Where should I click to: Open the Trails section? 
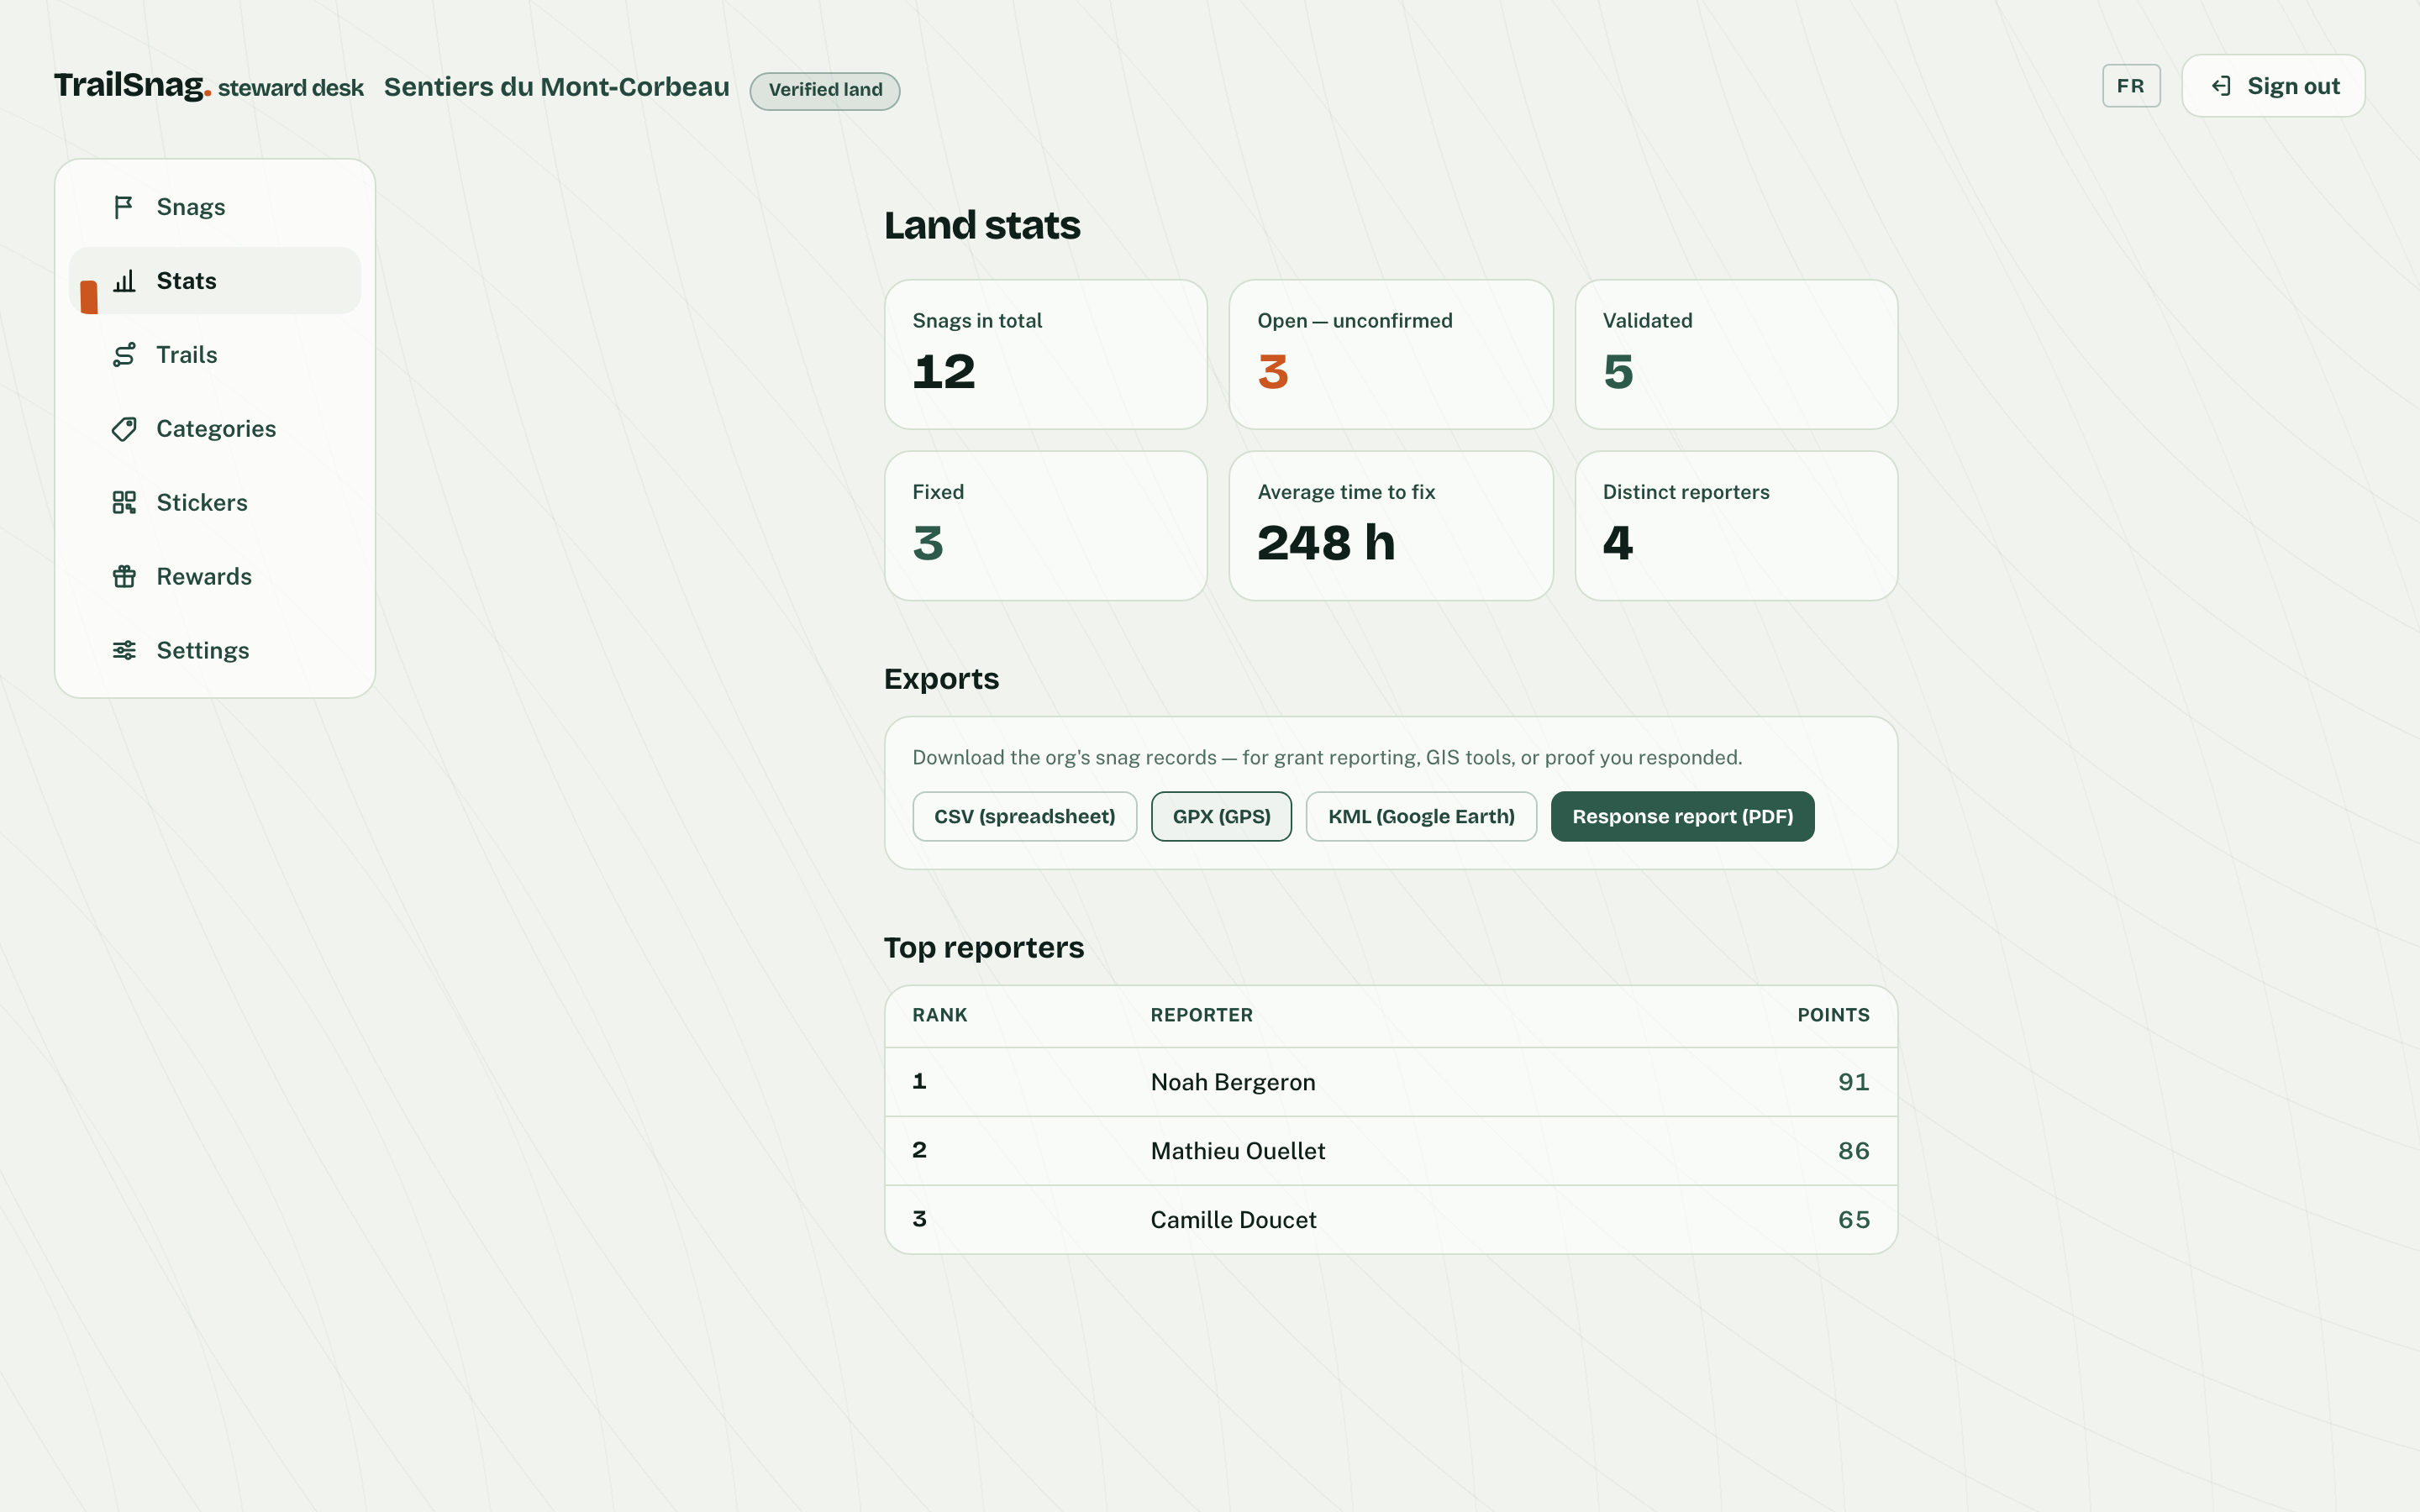[x=215, y=355]
